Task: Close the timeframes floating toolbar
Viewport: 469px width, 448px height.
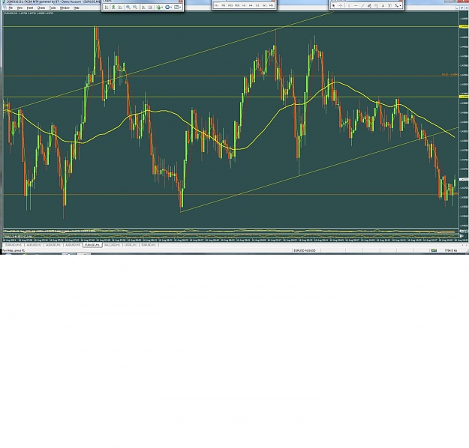Action: [x=273, y=1]
